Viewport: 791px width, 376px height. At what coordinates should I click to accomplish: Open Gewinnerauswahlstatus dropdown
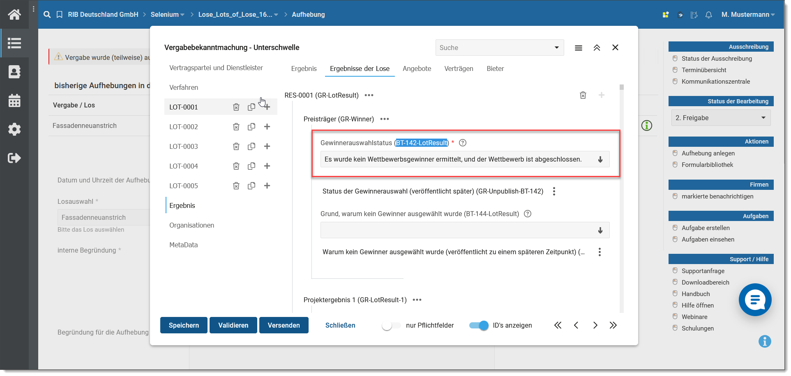click(465, 159)
